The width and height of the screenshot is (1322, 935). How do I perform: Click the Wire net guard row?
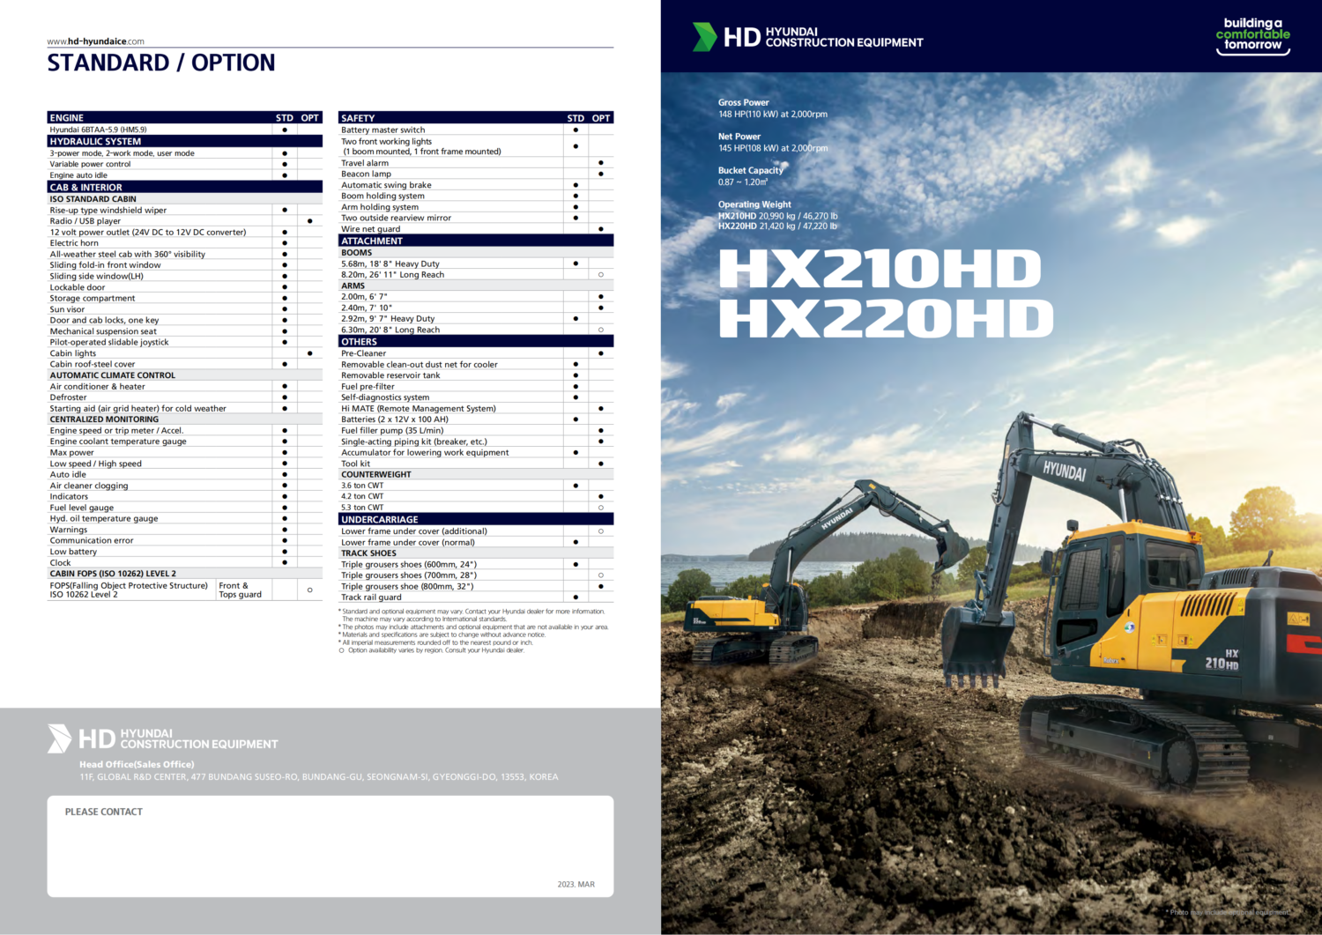(x=476, y=229)
